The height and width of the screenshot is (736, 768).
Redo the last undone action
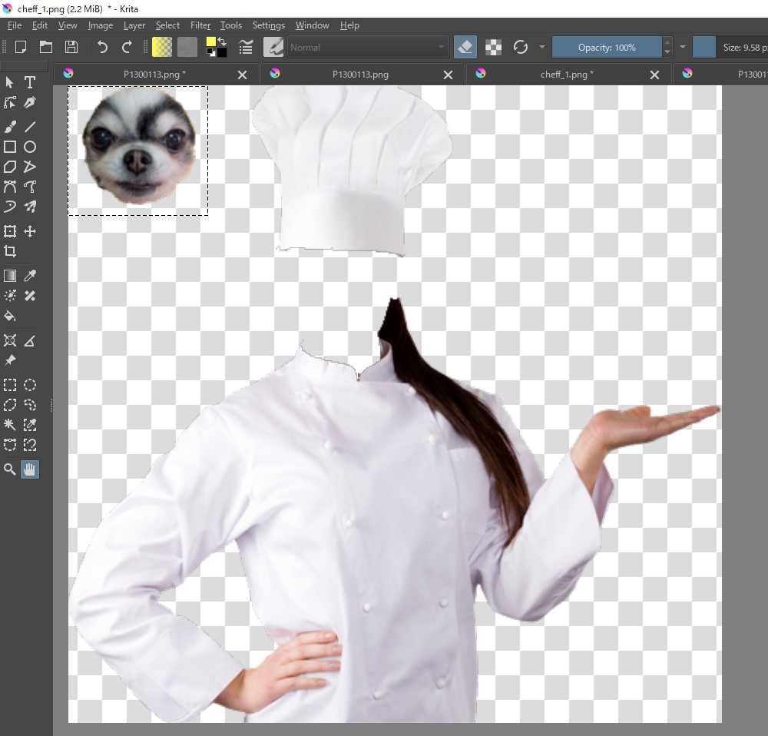tap(127, 47)
